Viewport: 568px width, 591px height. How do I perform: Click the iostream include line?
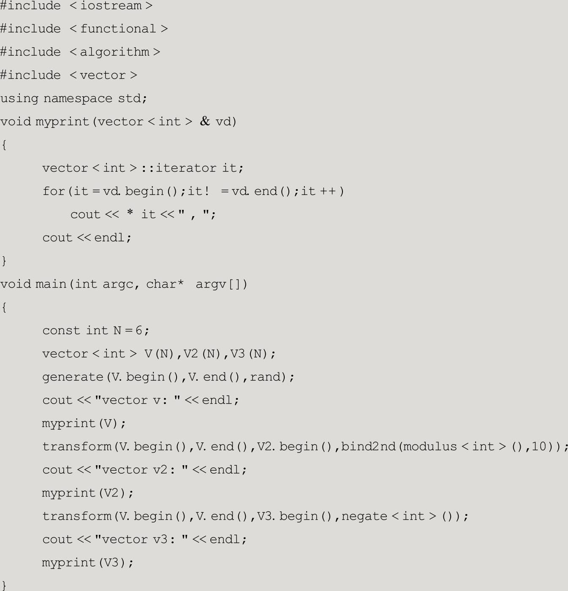click(76, 6)
